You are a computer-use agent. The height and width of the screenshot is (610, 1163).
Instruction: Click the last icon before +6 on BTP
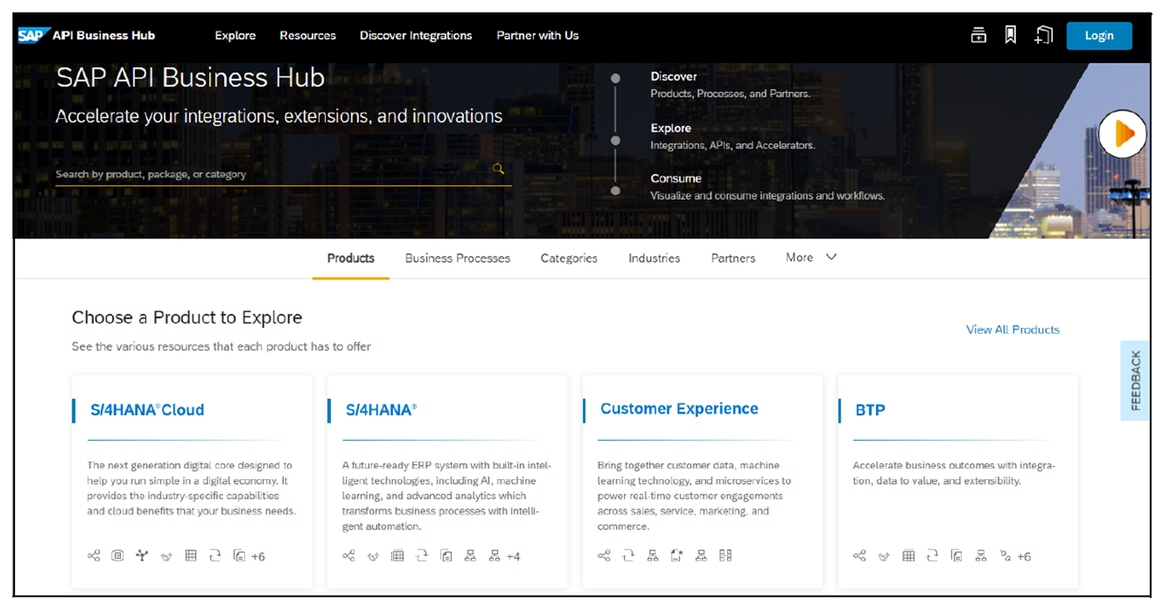coord(1005,555)
